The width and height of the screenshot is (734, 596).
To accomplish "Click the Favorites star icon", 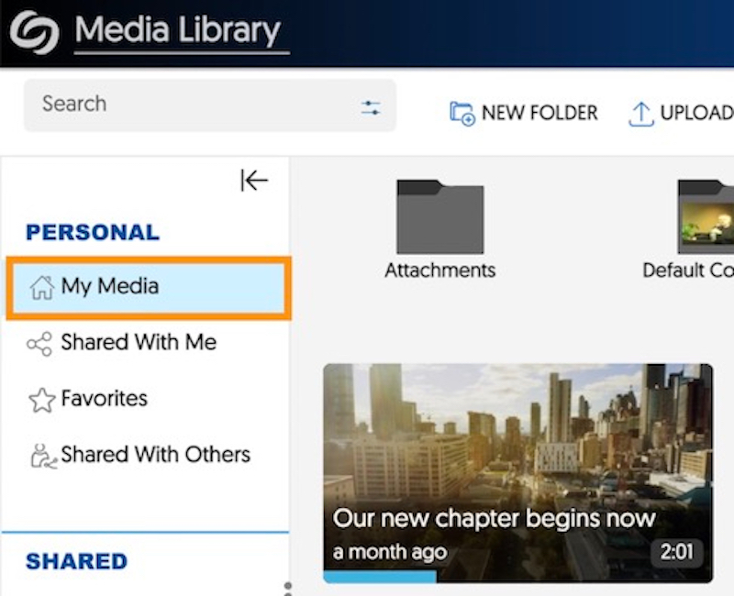I will click(41, 400).
